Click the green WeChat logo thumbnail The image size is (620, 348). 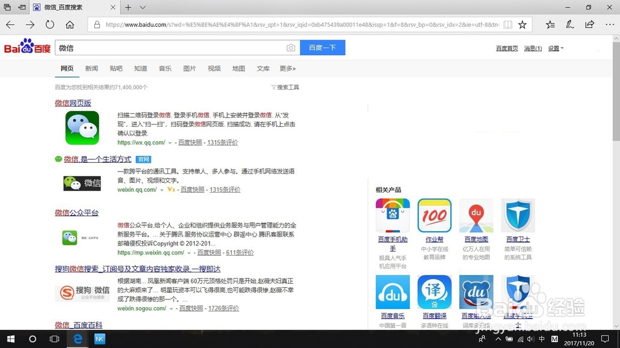pyautogui.click(x=82, y=128)
